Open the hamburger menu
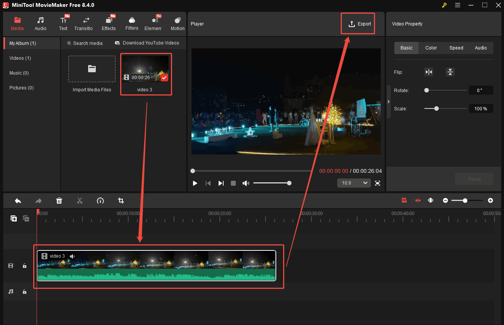 point(457,5)
